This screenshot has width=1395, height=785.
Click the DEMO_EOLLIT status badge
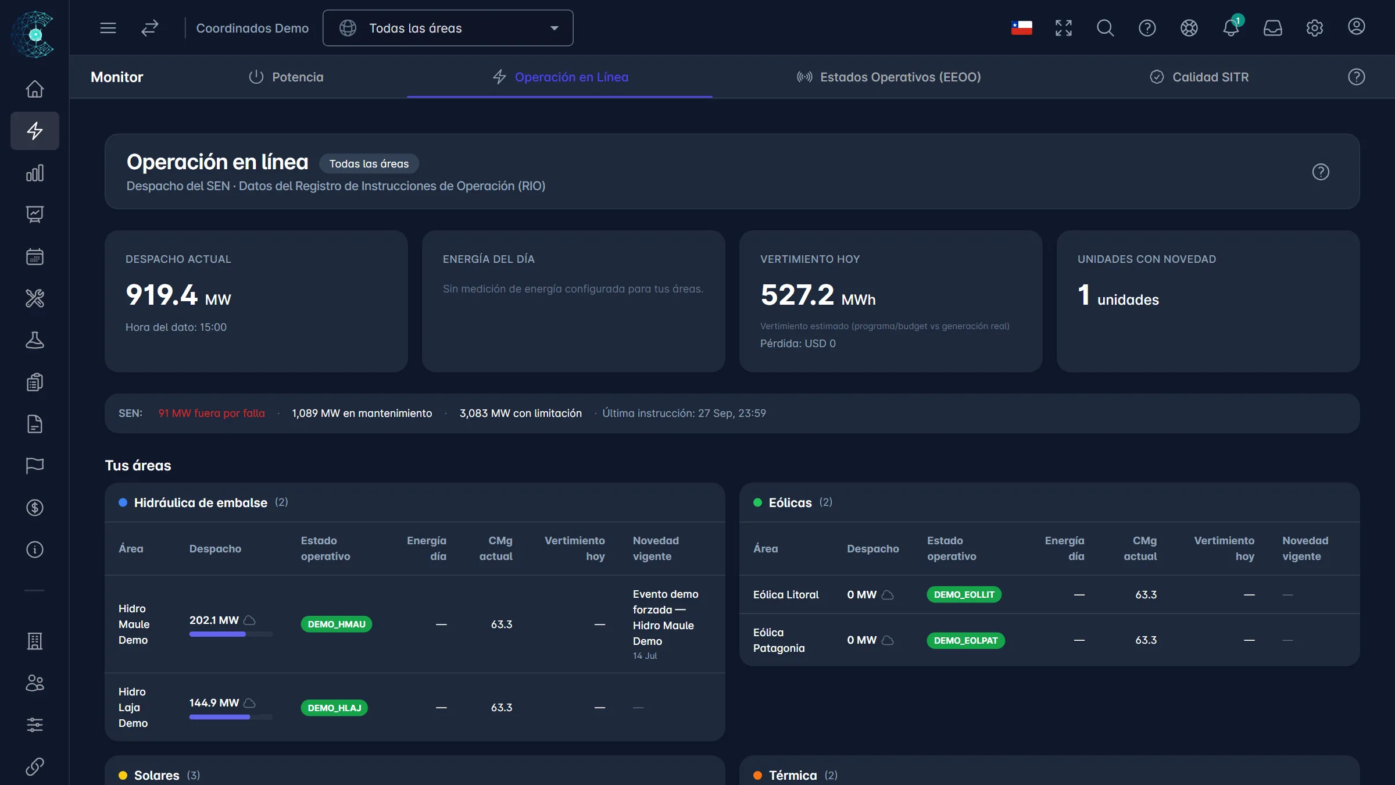pos(964,595)
